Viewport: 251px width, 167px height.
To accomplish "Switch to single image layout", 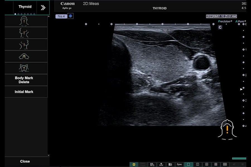I will pyautogui.click(x=189, y=164).
